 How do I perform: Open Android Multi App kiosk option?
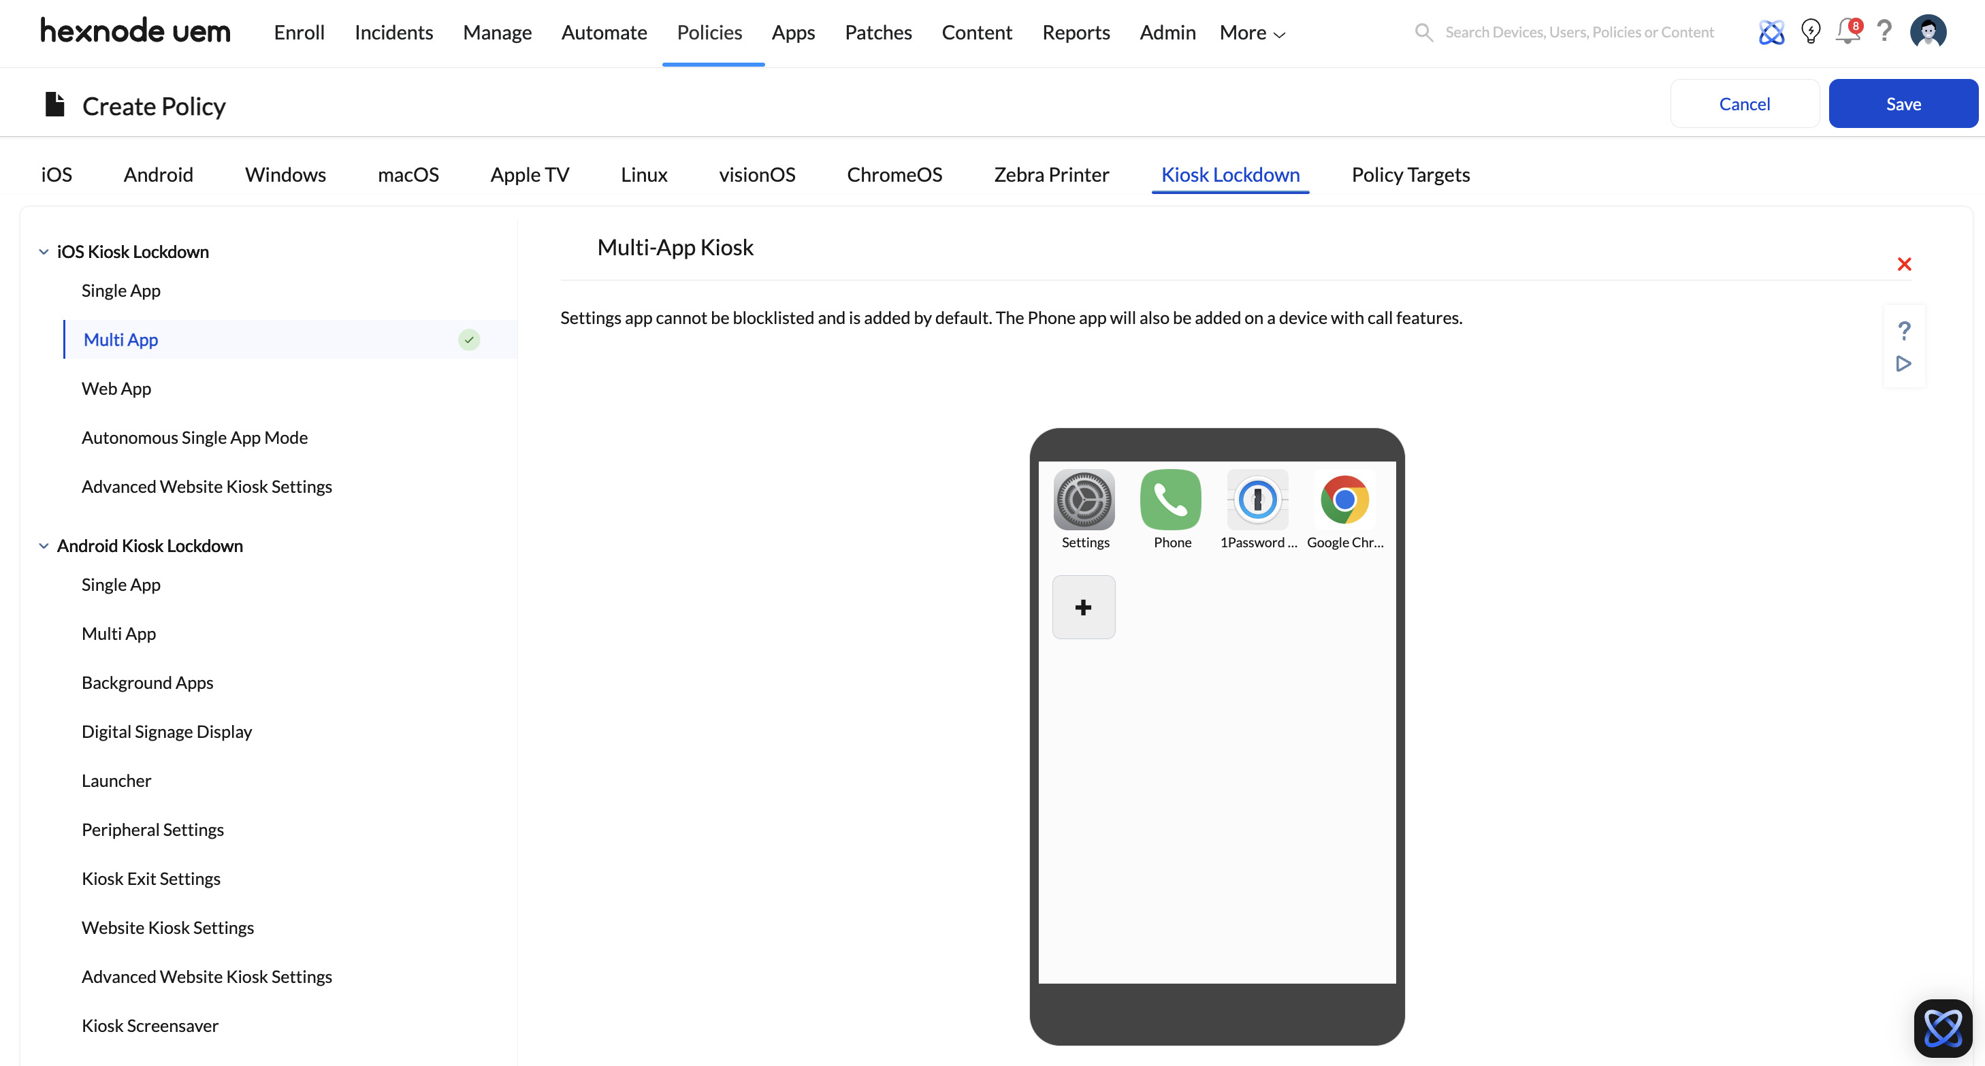(118, 634)
